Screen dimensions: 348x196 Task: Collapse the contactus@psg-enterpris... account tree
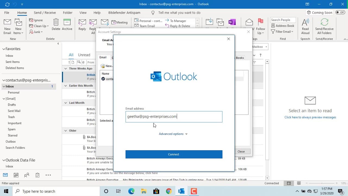tap(4, 80)
